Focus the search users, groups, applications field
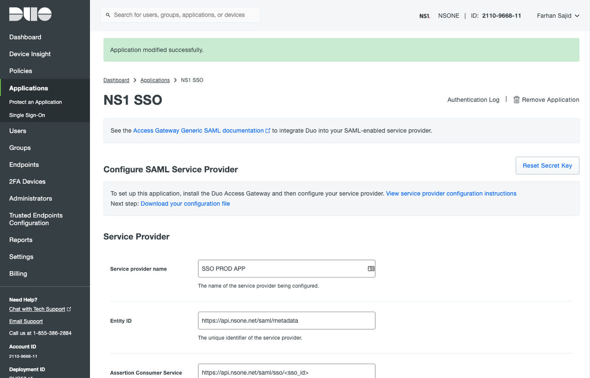590x378 pixels. pyautogui.click(x=180, y=15)
